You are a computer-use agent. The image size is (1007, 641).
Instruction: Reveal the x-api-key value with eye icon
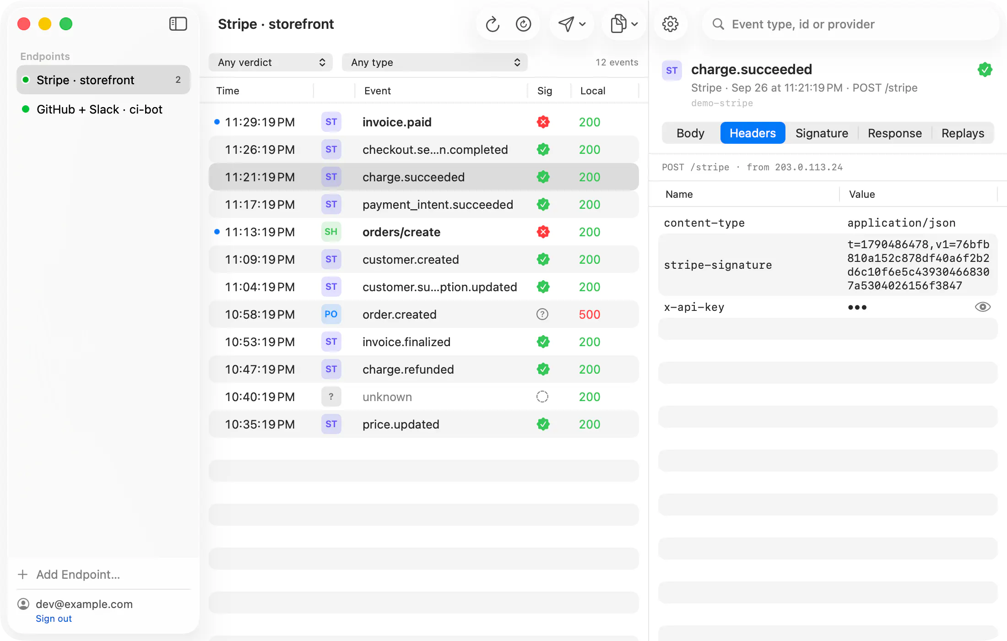click(x=983, y=307)
